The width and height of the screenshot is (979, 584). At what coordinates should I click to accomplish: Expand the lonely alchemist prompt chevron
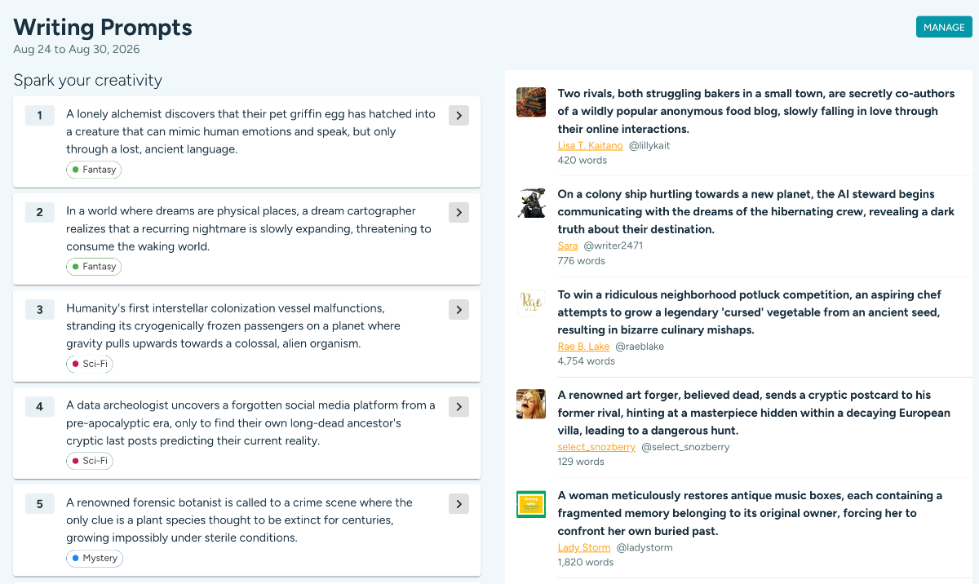458,116
